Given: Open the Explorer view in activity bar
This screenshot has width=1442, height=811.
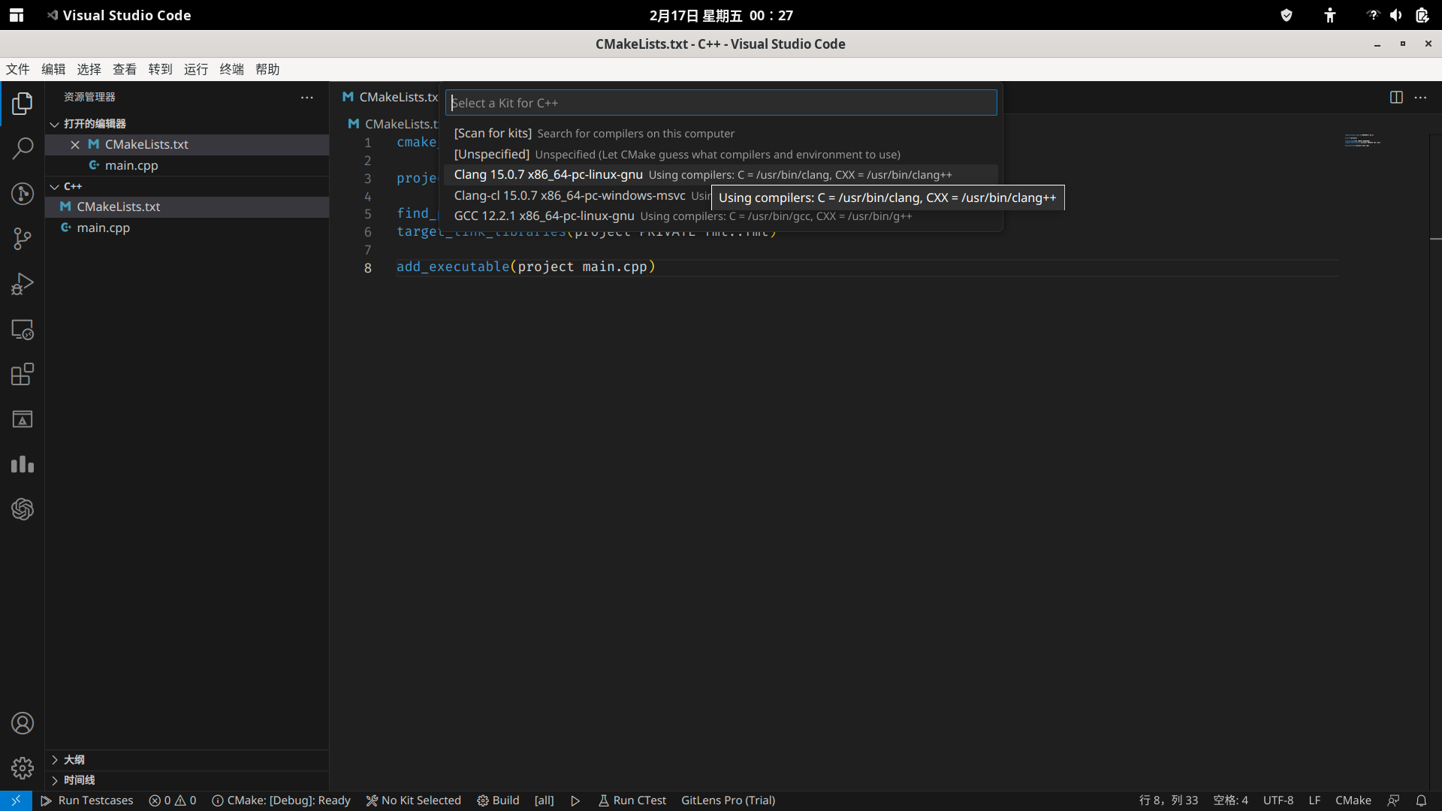Looking at the screenshot, I should [x=23, y=104].
